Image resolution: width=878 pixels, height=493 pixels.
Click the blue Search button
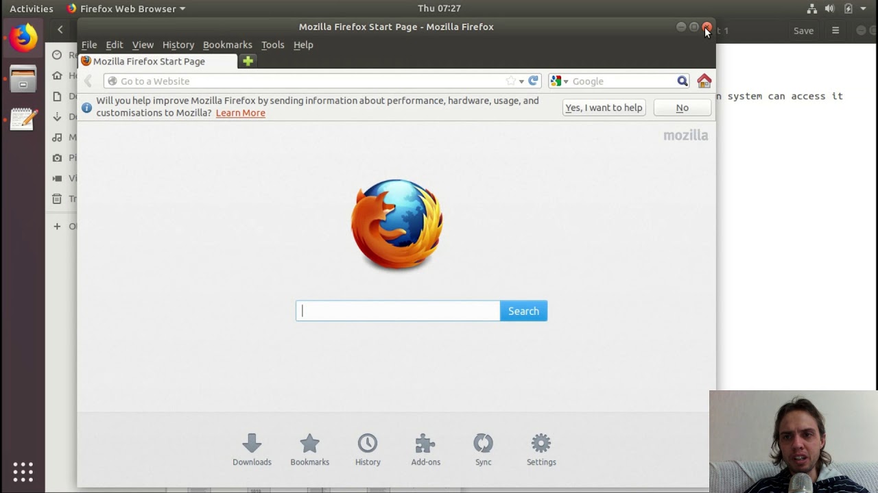click(523, 311)
